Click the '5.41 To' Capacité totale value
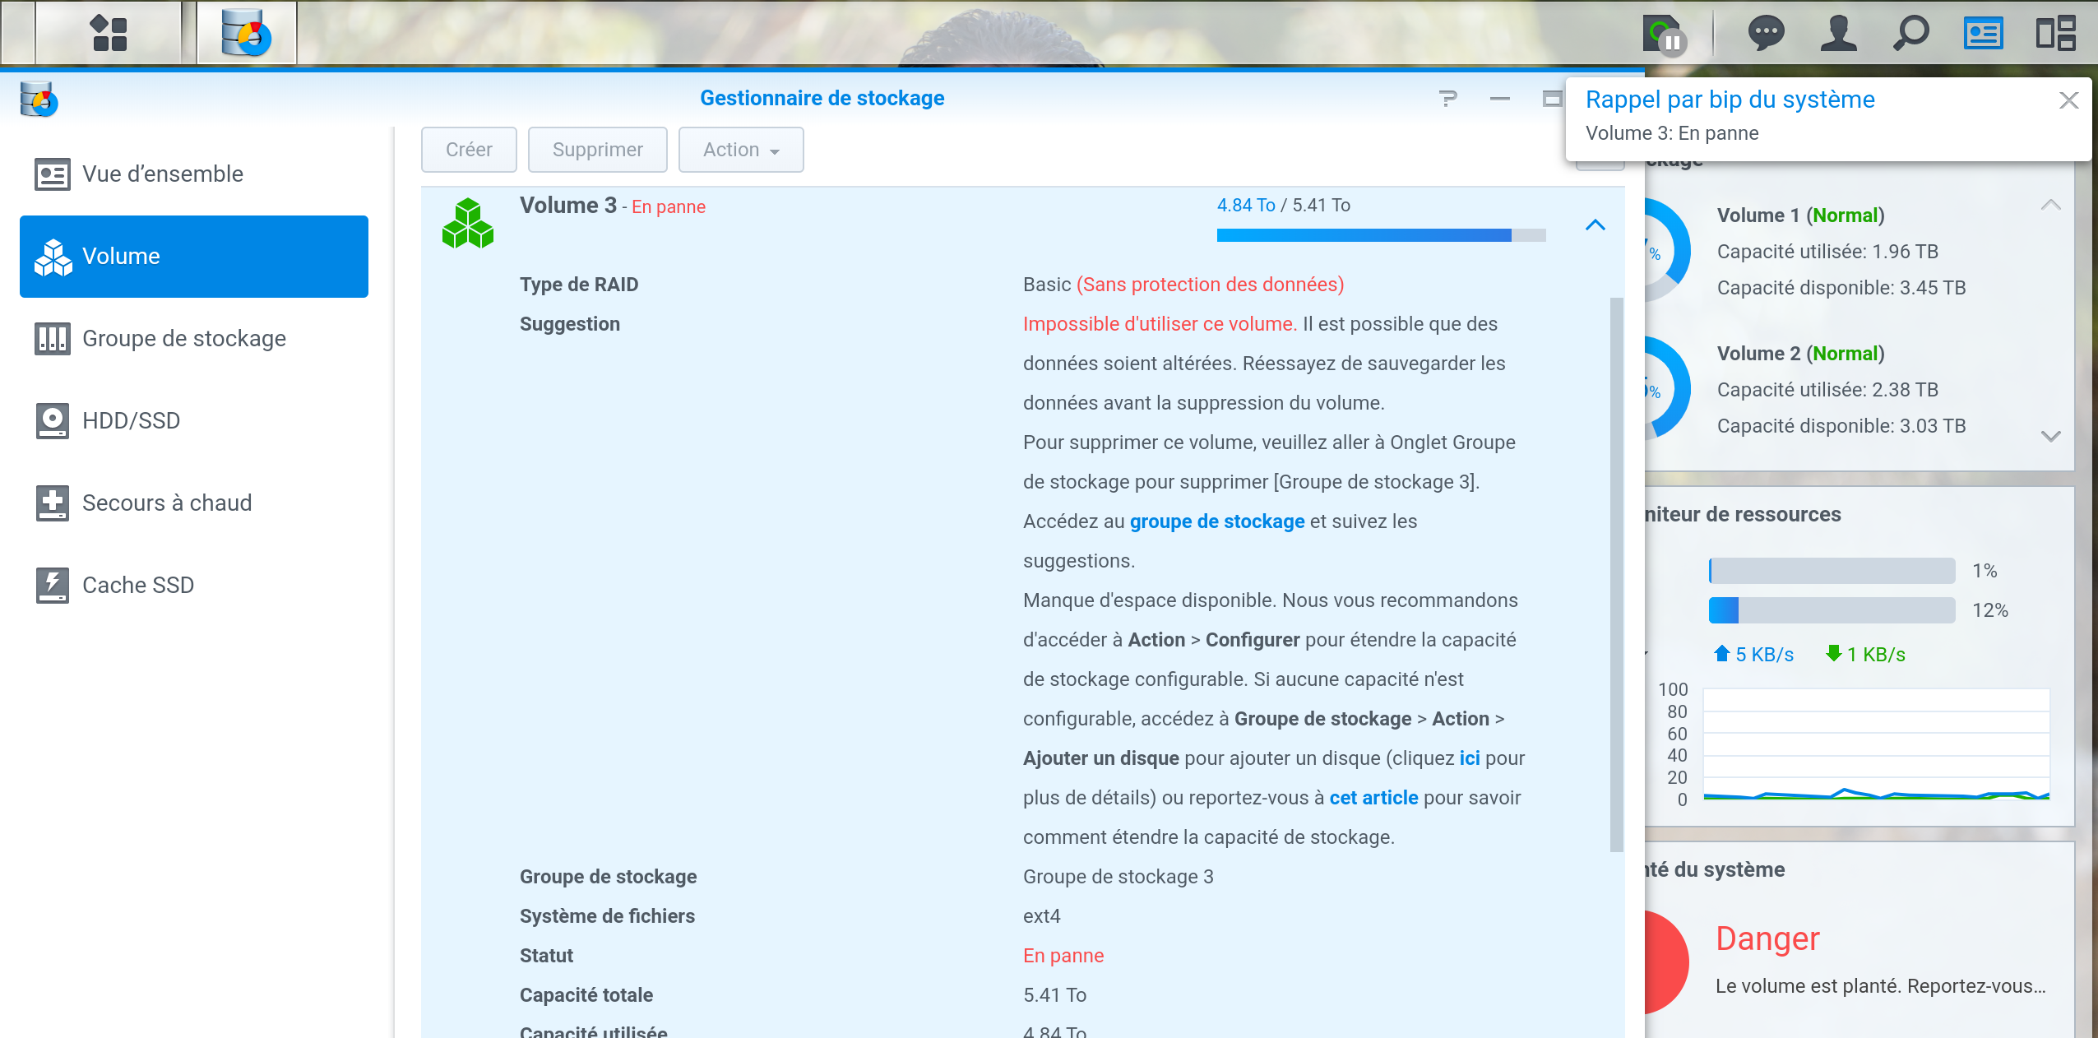The height and width of the screenshot is (1038, 2098). coord(1055,995)
